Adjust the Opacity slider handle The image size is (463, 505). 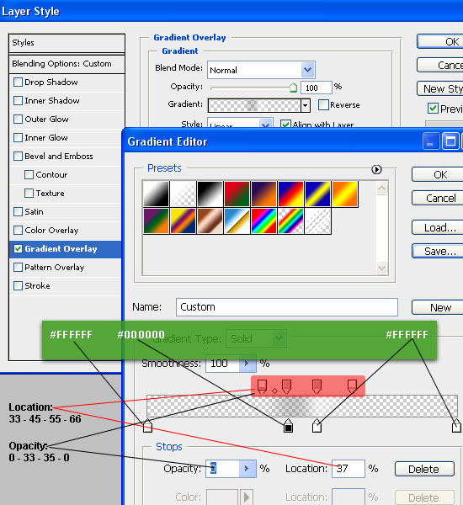[293, 88]
